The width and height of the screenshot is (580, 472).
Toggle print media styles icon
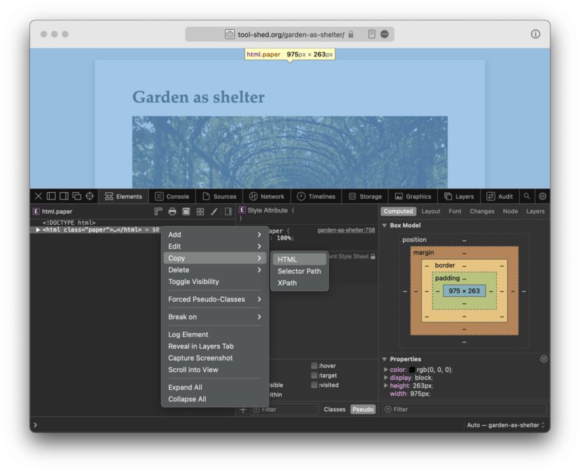172,212
